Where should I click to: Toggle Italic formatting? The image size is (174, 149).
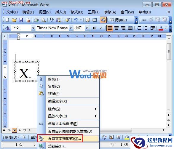click(x=101, y=28)
